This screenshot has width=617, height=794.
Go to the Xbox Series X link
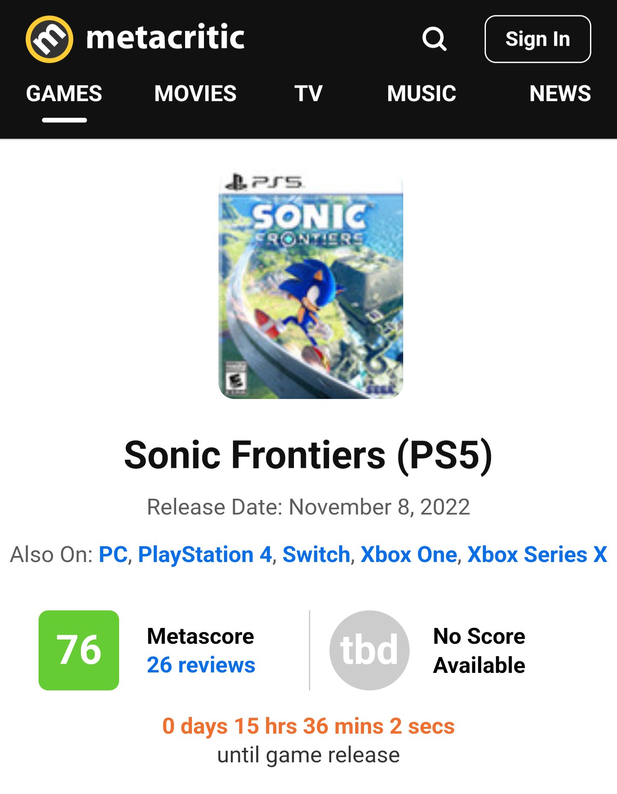pos(537,554)
